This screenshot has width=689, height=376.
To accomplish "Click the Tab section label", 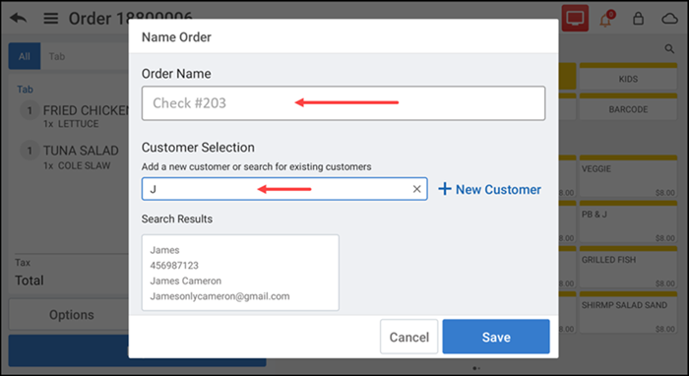I will click(25, 90).
